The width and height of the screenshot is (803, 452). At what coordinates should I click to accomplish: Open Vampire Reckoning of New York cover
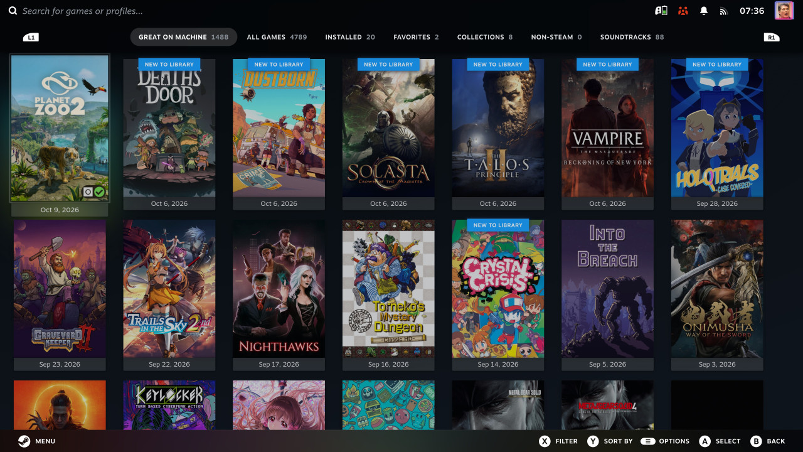[607, 128]
